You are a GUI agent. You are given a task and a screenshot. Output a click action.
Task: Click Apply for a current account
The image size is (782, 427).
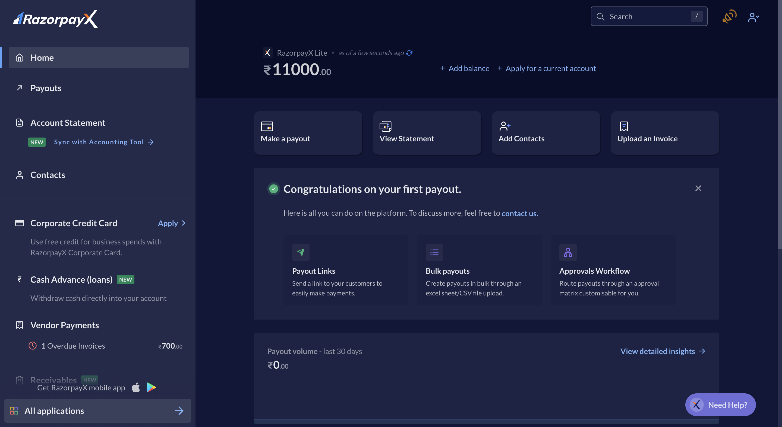click(x=546, y=68)
